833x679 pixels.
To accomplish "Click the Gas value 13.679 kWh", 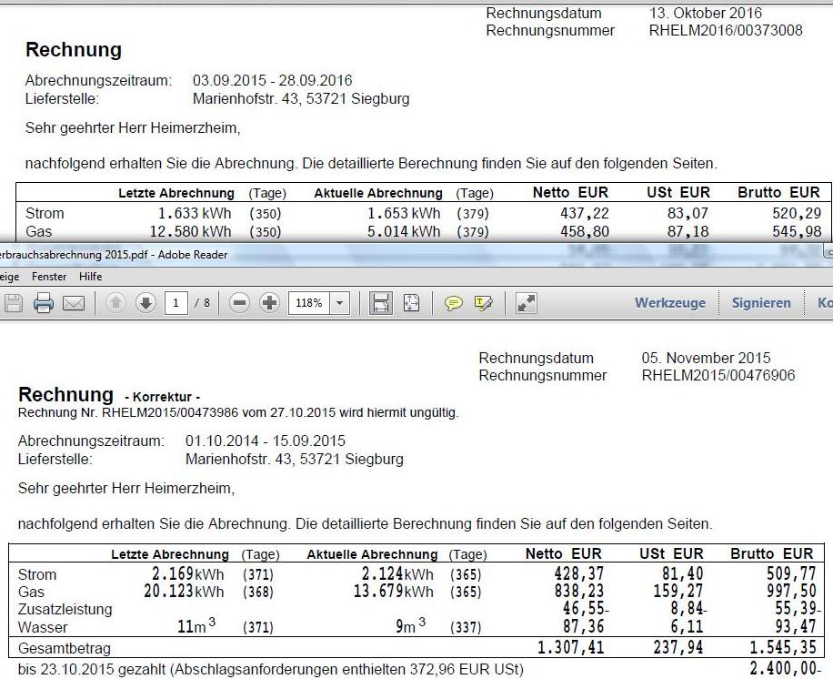I will (394, 592).
